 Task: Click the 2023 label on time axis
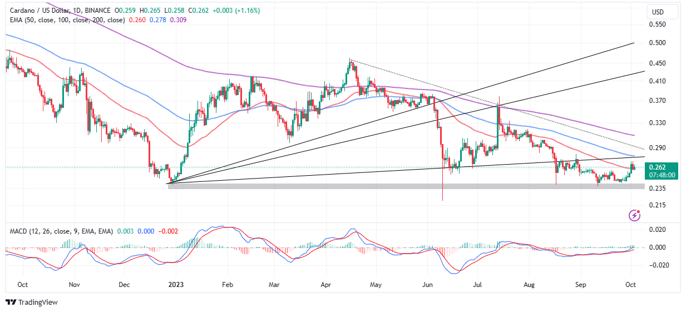(x=175, y=284)
